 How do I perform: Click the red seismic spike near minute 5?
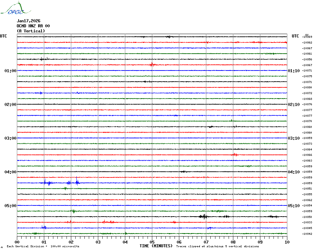click(x=152, y=65)
